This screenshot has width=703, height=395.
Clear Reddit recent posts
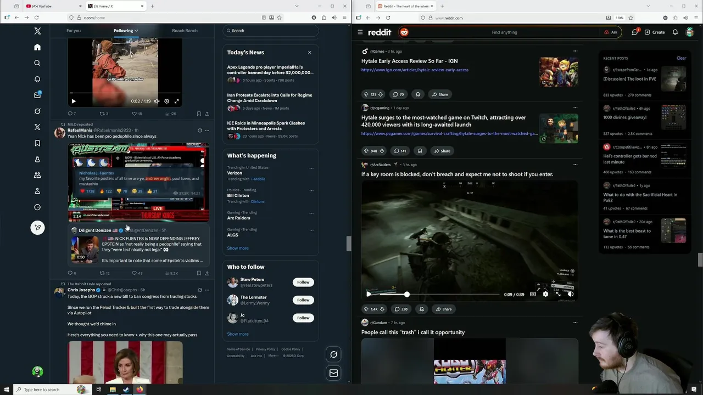click(681, 58)
